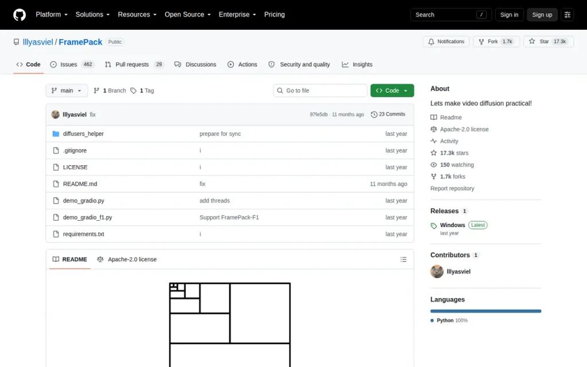Open the README outline list icon
This screenshot has width=587, height=367.
[x=403, y=259]
